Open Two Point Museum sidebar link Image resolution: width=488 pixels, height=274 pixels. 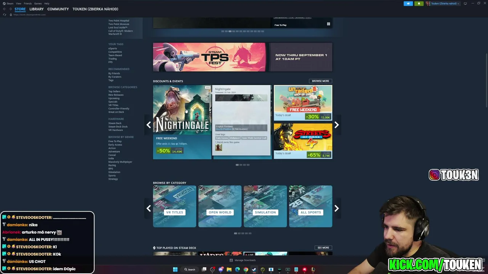click(119, 24)
